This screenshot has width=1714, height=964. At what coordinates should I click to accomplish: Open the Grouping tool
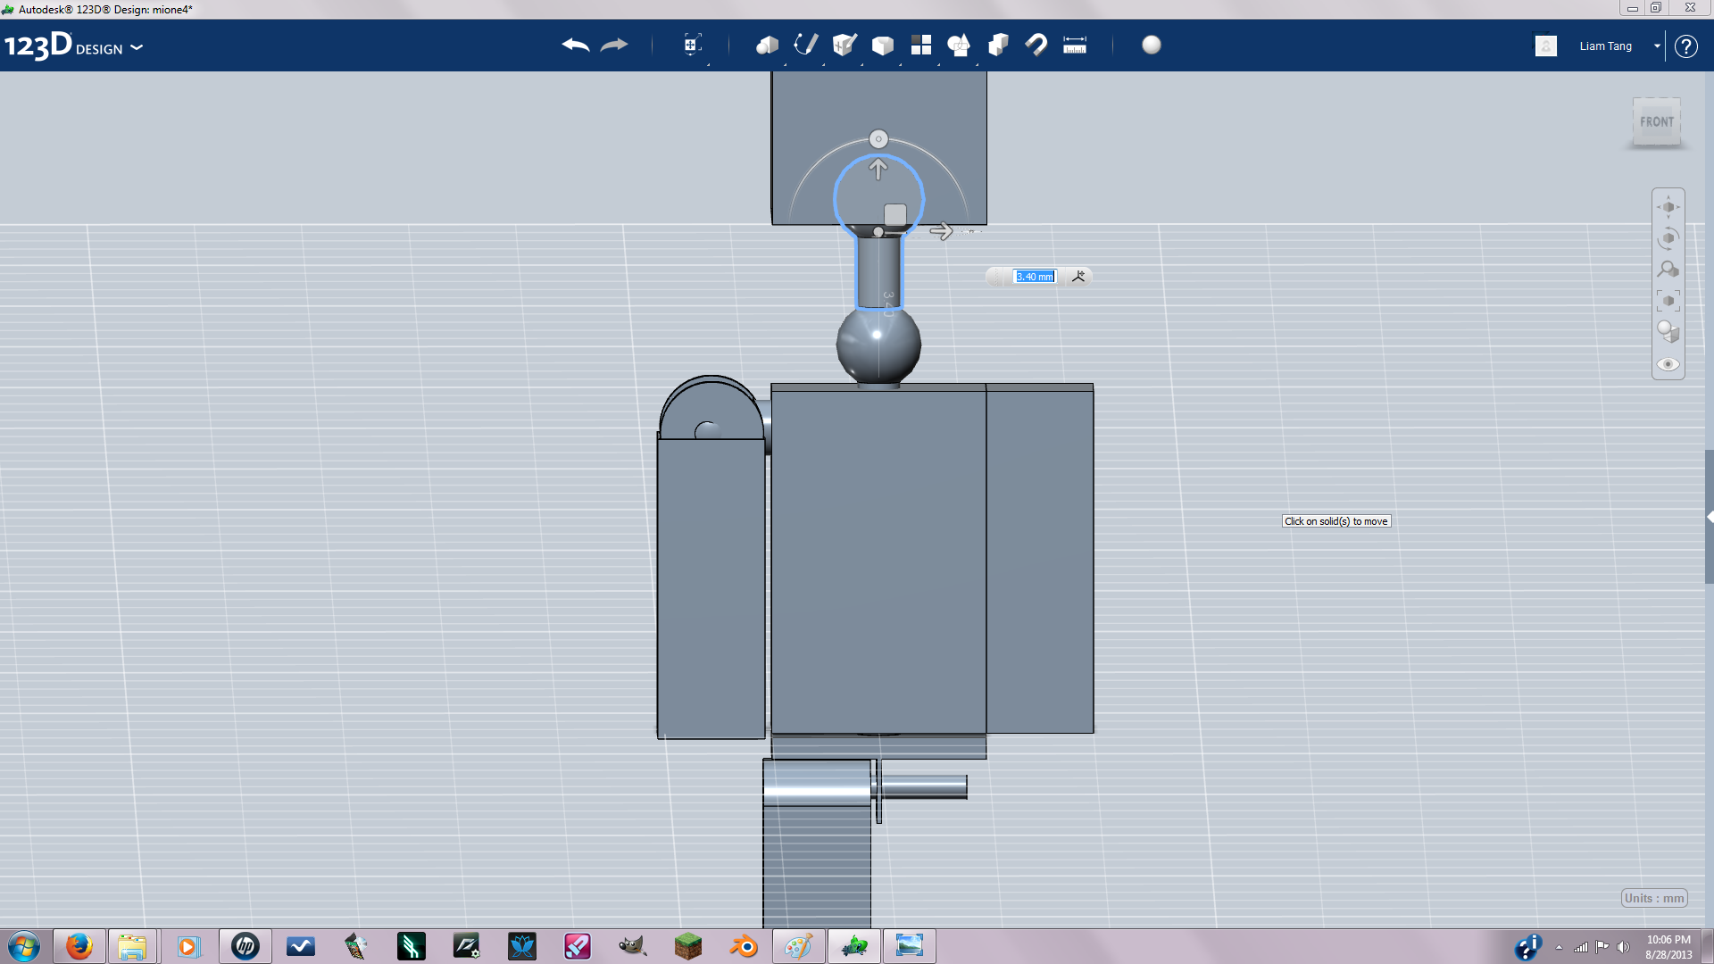(960, 45)
